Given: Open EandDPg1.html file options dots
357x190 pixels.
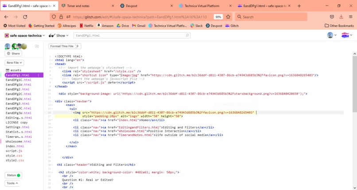Looking at the screenshot, I should pos(38,75).
